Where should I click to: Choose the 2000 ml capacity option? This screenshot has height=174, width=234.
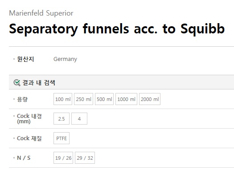click(150, 99)
